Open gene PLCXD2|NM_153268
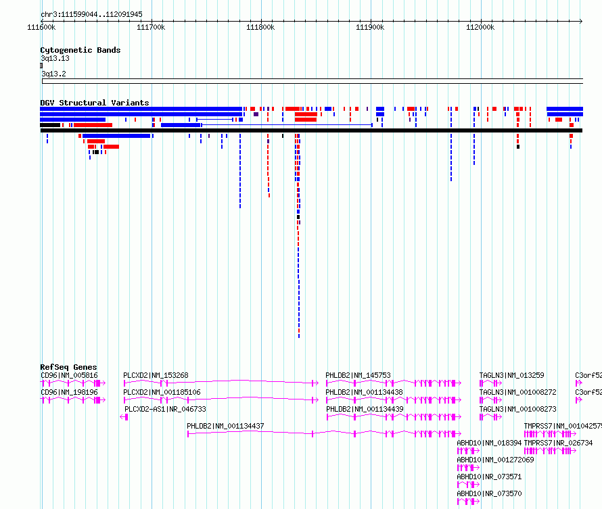The width and height of the screenshot is (602, 509). point(156,375)
